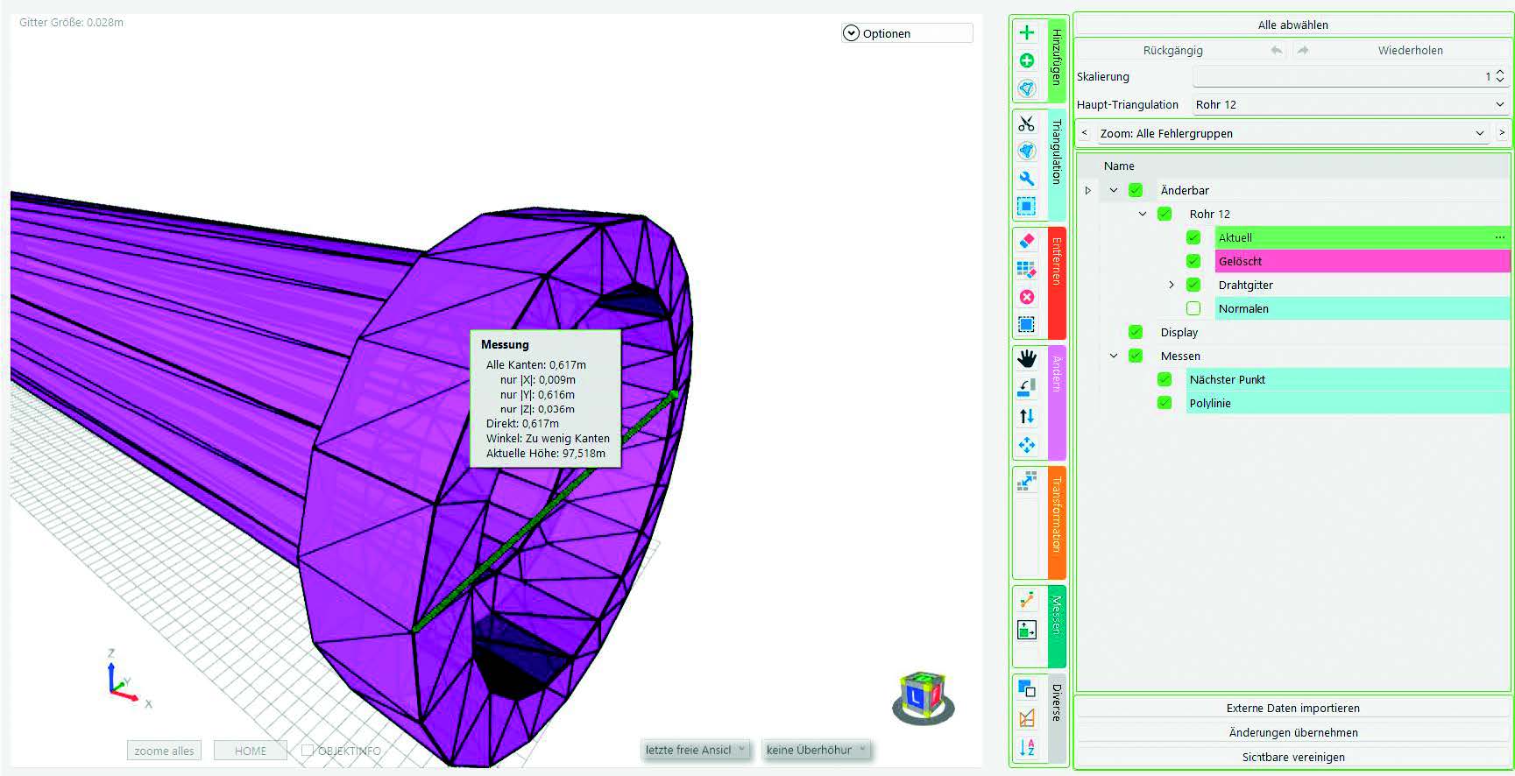Select the black hand tool
1515x776 pixels.
[x=1026, y=358]
